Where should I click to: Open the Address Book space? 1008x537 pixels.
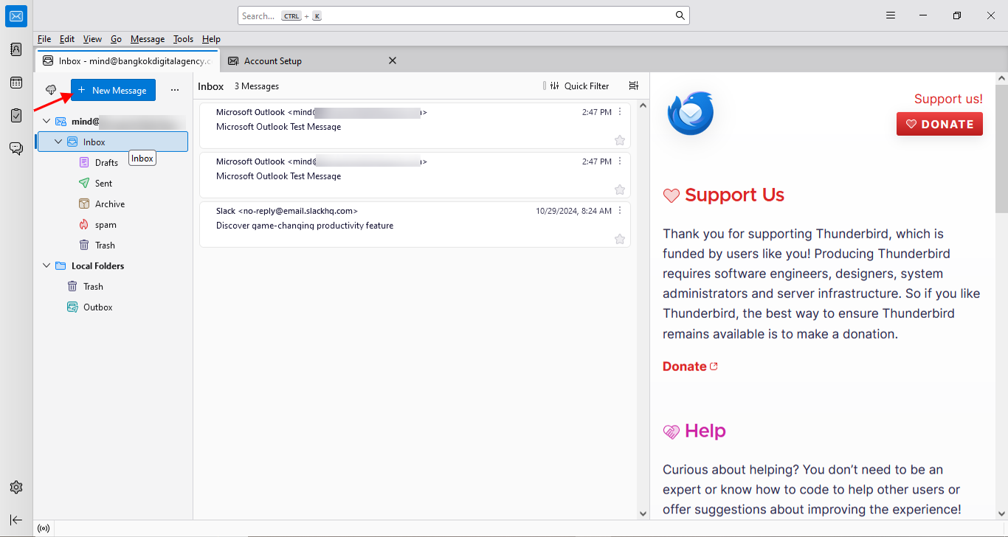click(x=16, y=49)
